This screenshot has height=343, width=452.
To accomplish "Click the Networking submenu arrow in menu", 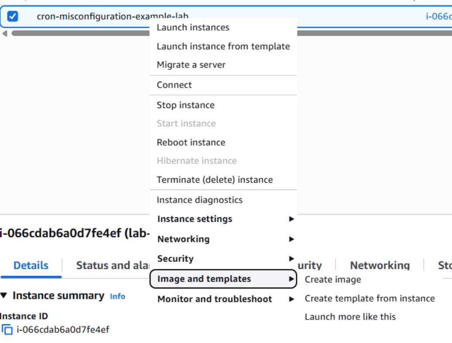I will point(291,239).
